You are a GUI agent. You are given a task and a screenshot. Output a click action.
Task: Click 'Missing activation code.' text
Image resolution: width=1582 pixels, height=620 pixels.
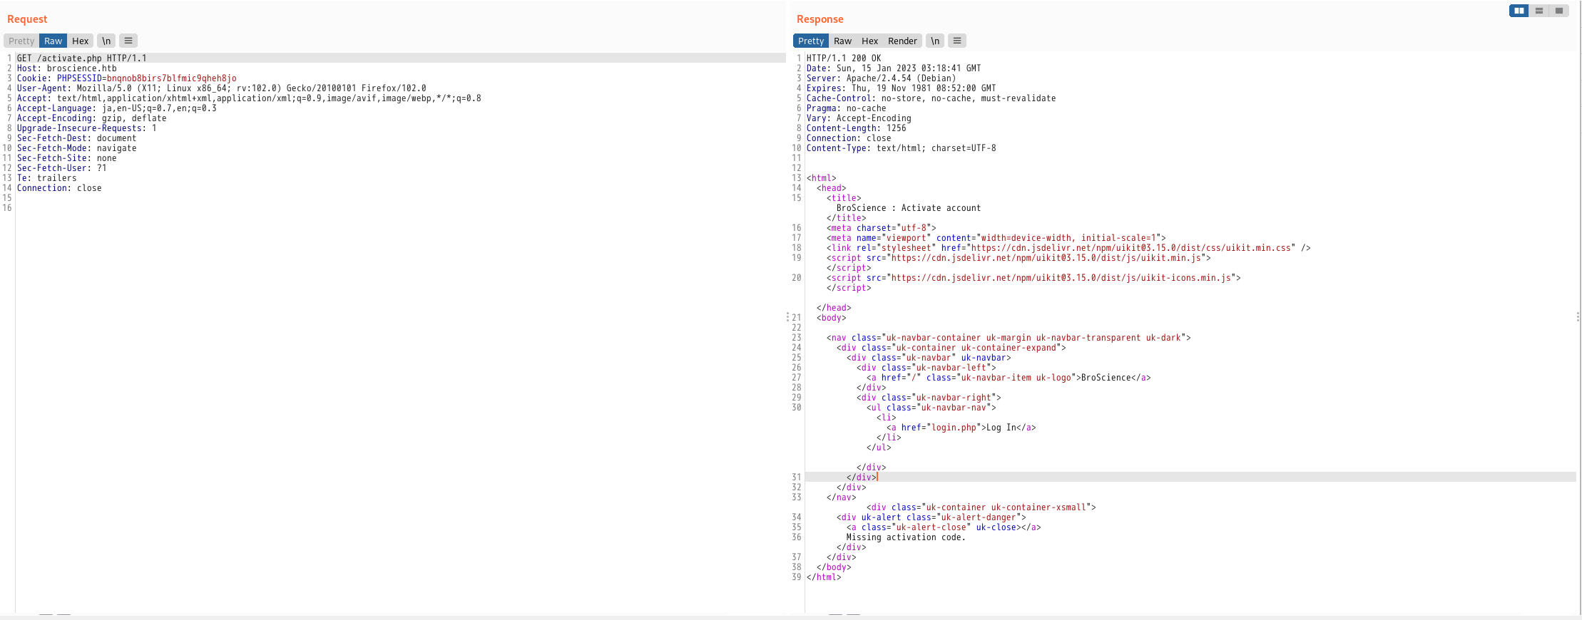(906, 537)
